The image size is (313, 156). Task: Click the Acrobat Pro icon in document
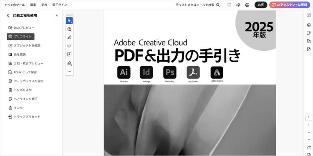pos(193,72)
